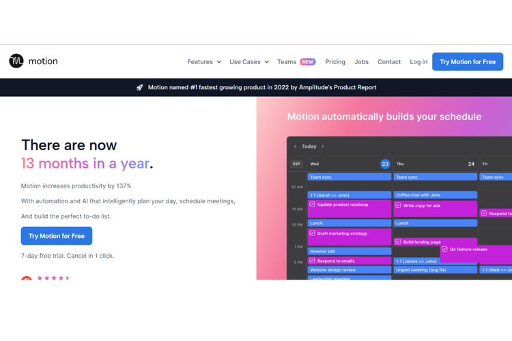
Task: Open the 1:1 (Matt <> event on Friday
Action: click(x=496, y=270)
